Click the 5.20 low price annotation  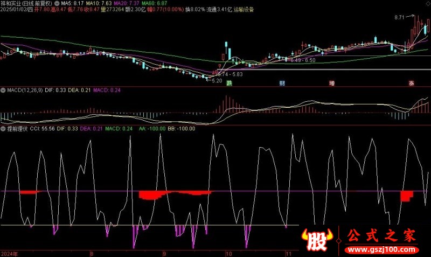click(217, 81)
